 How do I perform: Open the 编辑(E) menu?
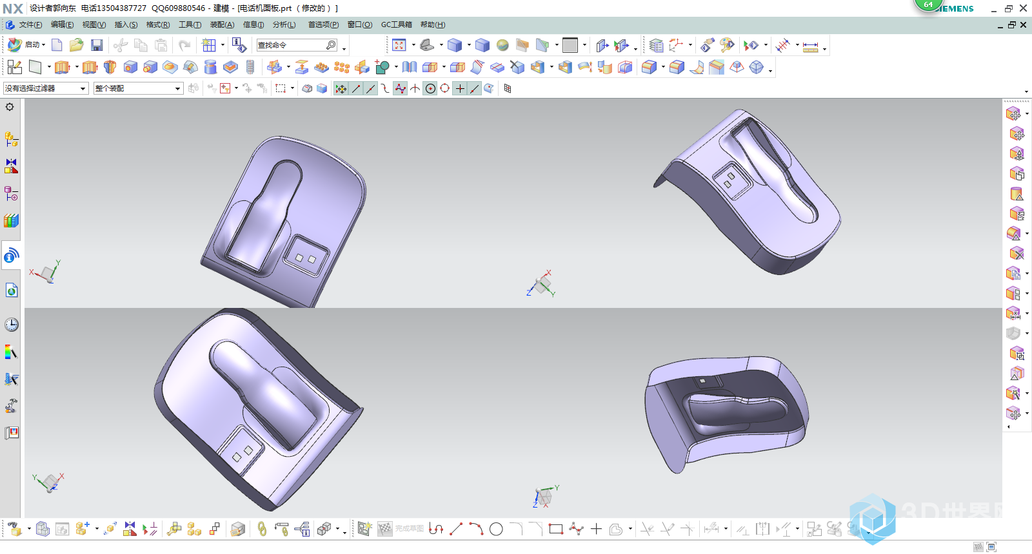pyautogui.click(x=62, y=24)
